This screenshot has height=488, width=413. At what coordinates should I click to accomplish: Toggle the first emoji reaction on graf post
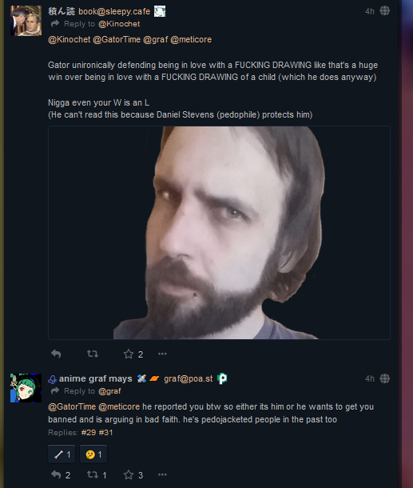click(62, 454)
